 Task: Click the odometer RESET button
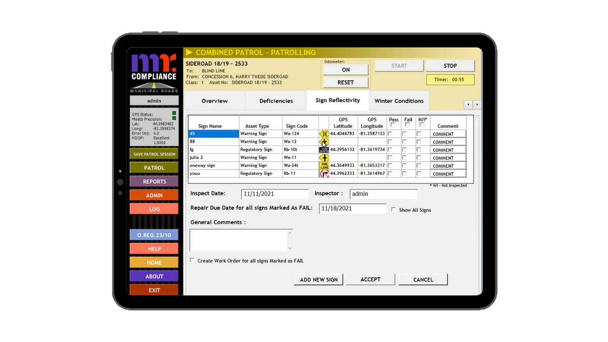click(x=346, y=82)
